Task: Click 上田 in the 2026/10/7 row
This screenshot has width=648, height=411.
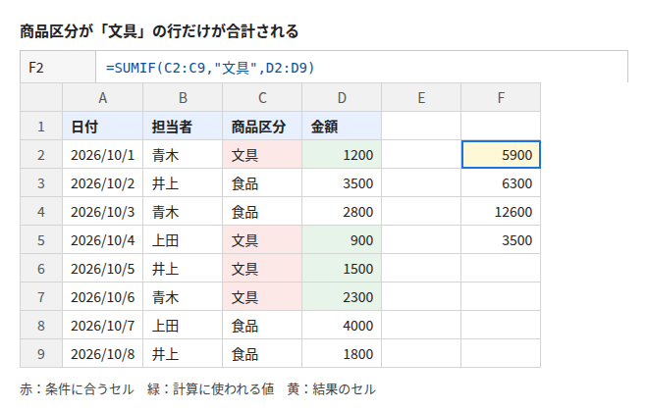Action: (x=183, y=326)
